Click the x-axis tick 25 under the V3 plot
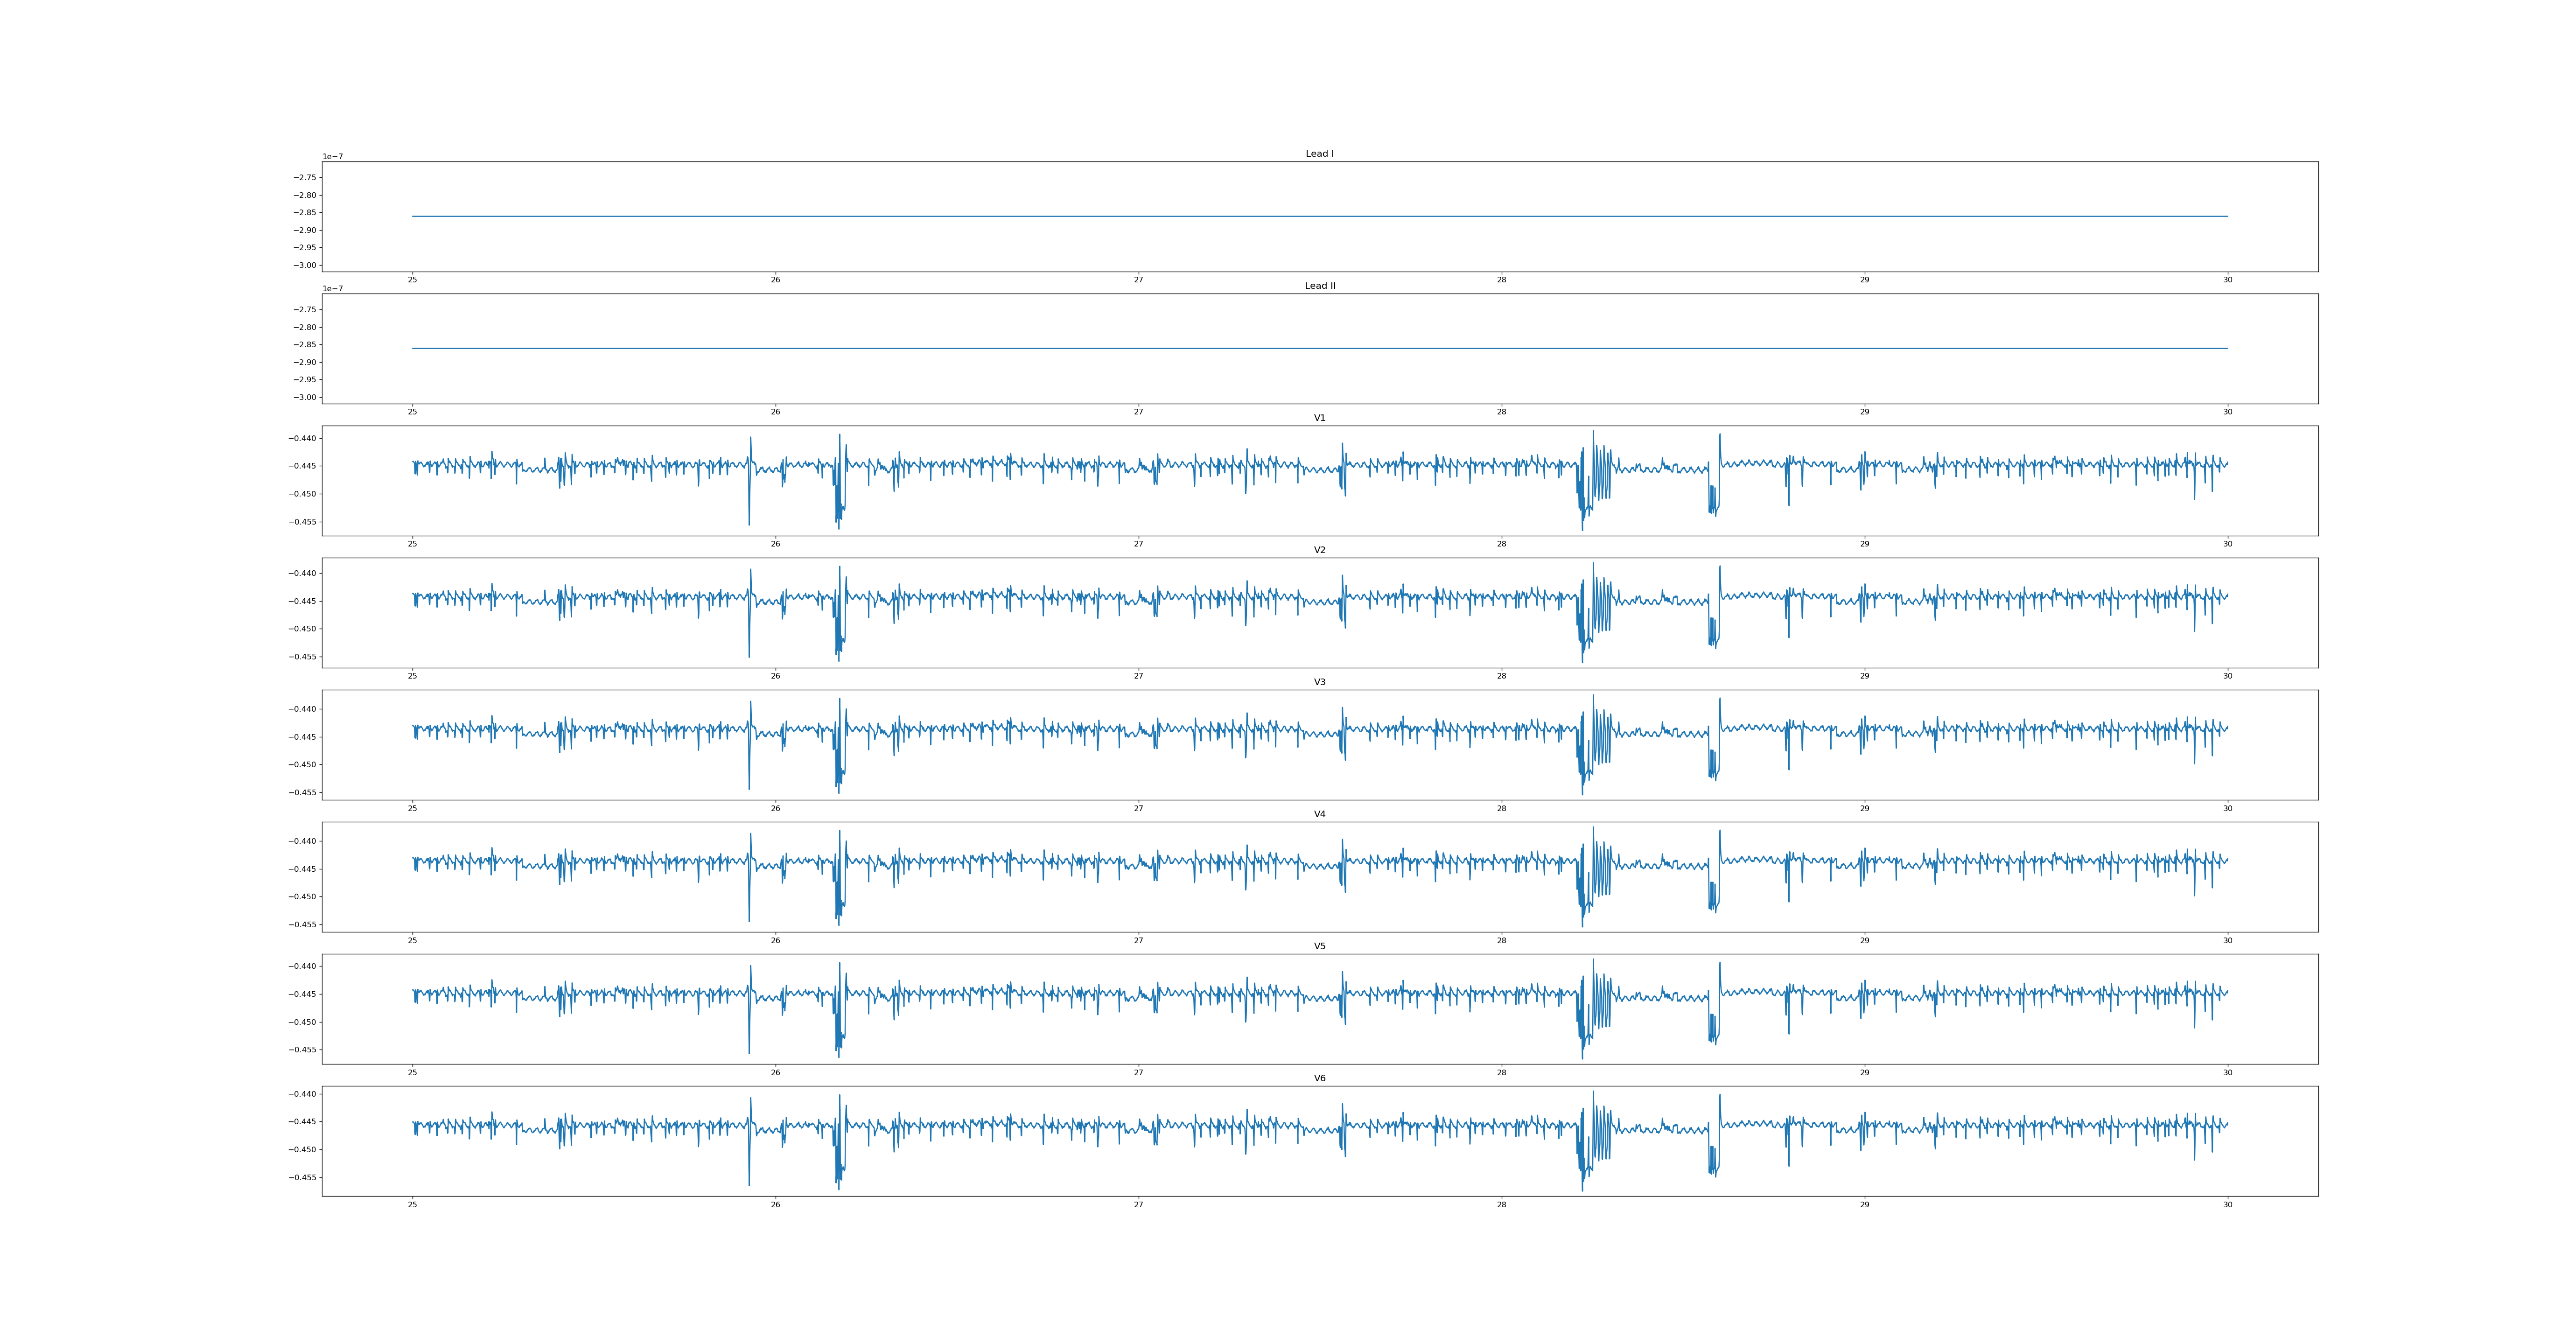Image resolution: width=2576 pixels, height=1344 pixels. (412, 808)
